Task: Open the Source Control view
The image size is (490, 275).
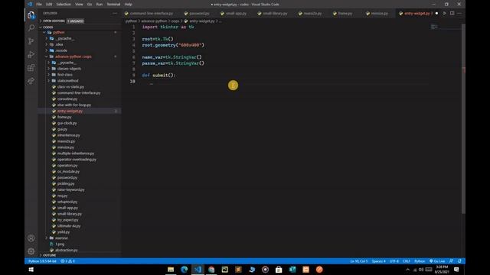Action: (x=31, y=41)
